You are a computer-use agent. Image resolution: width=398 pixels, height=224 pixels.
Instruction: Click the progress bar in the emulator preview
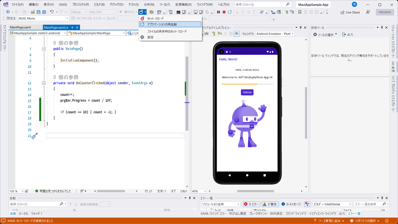pyautogui.click(x=247, y=84)
